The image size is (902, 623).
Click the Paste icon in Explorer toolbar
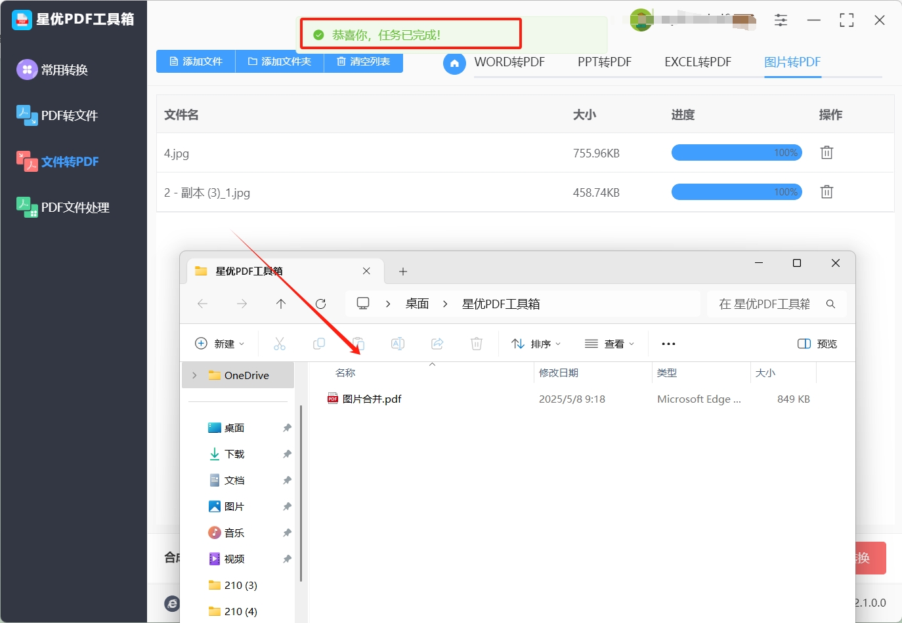(x=358, y=344)
